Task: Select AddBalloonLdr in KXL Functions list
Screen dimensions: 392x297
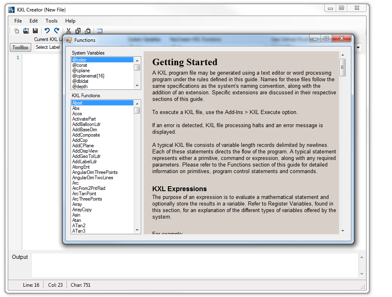Action: click(x=86, y=124)
